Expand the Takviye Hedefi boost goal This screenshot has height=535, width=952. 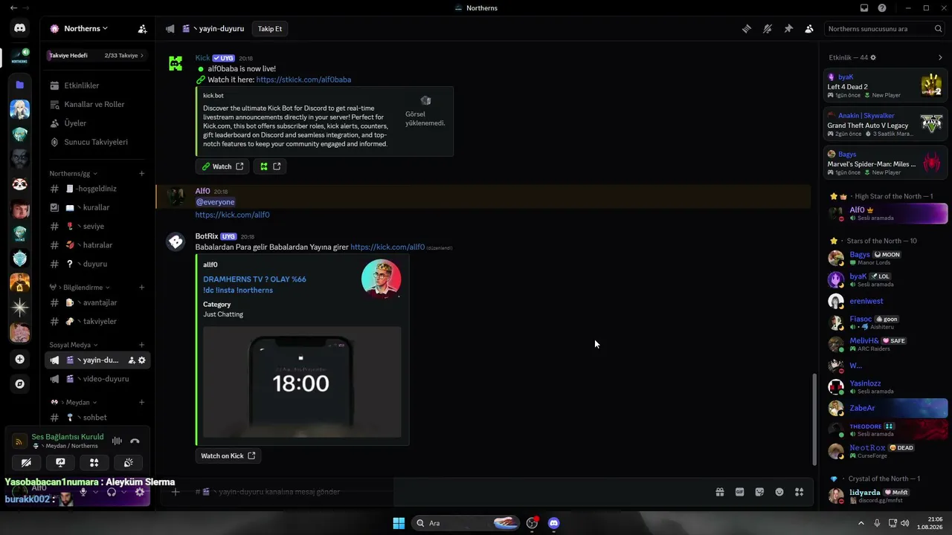(96, 56)
